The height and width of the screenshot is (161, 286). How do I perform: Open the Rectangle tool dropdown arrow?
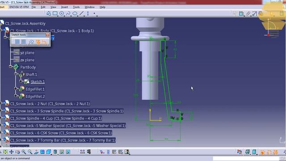click(x=58, y=16)
